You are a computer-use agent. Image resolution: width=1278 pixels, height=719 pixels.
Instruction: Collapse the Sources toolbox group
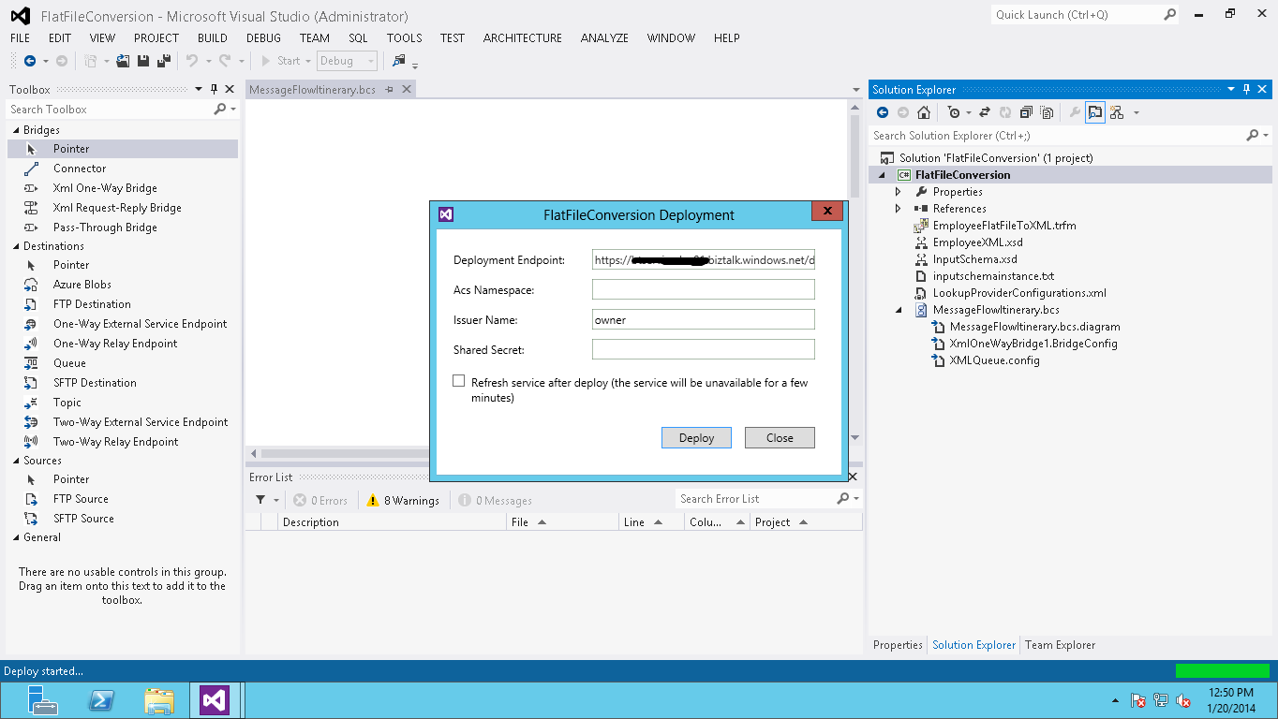[16, 461]
